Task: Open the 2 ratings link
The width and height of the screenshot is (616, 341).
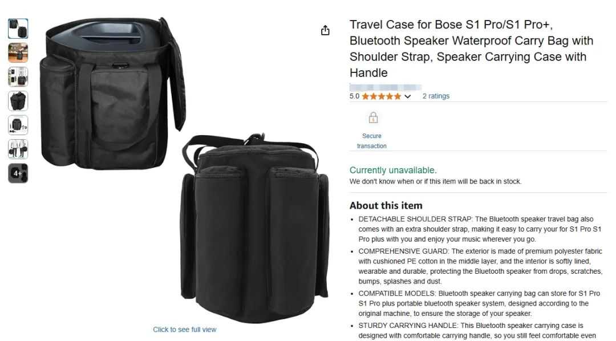Action: pyautogui.click(x=436, y=96)
